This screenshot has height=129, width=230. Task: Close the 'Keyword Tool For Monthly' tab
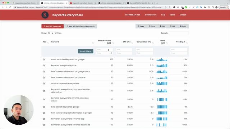152,3
